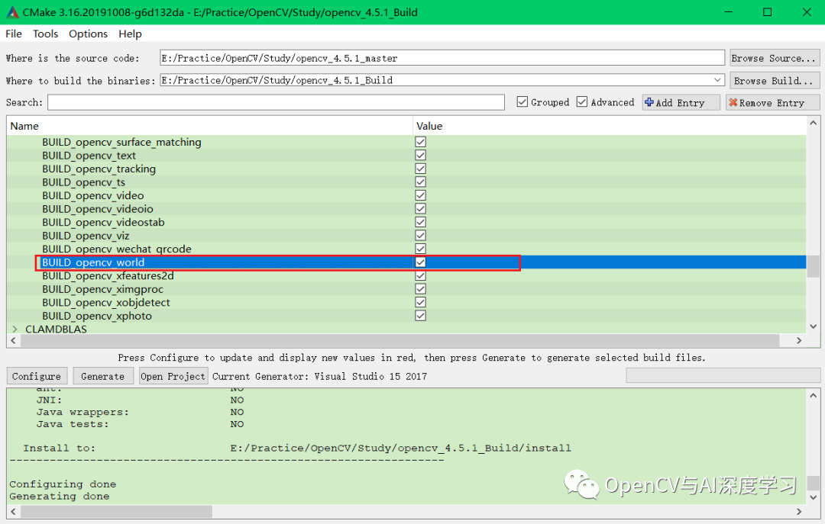Viewport: 825px width, 524px height.
Task: Open the build binaries path dropdown
Action: (x=717, y=79)
